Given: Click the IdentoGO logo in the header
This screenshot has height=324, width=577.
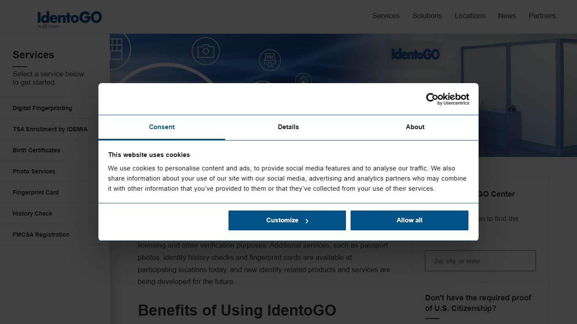Looking at the screenshot, I should [x=70, y=17].
